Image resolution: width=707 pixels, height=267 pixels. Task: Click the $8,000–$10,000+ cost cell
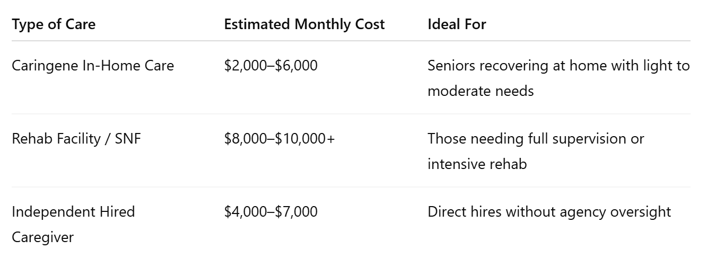tap(280, 139)
